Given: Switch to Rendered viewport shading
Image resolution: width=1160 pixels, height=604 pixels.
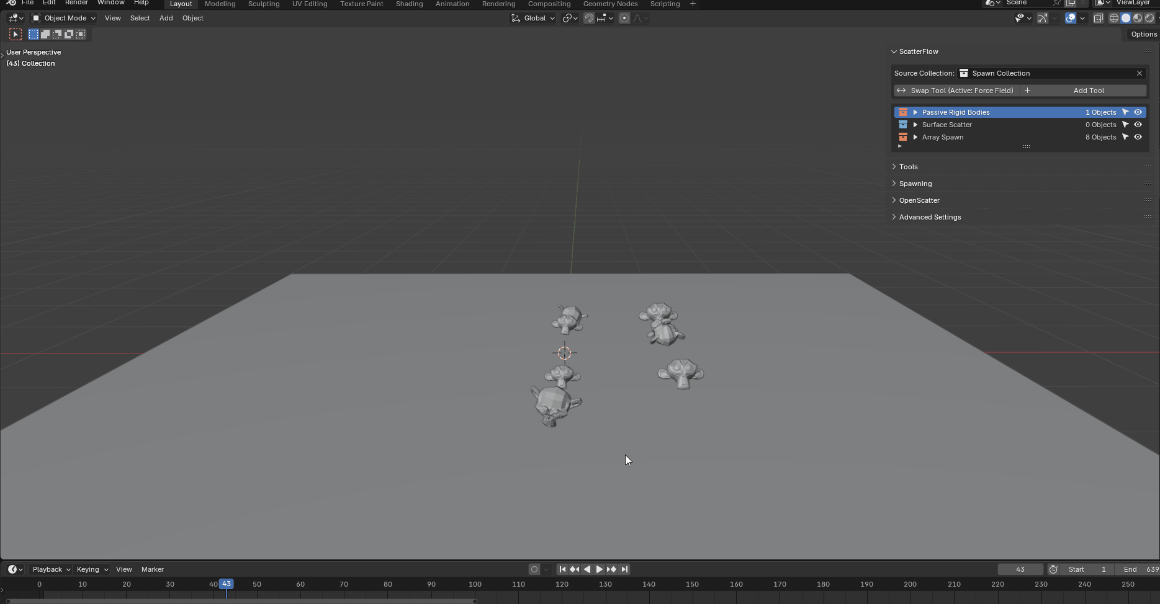Looking at the screenshot, I should coord(1149,18).
